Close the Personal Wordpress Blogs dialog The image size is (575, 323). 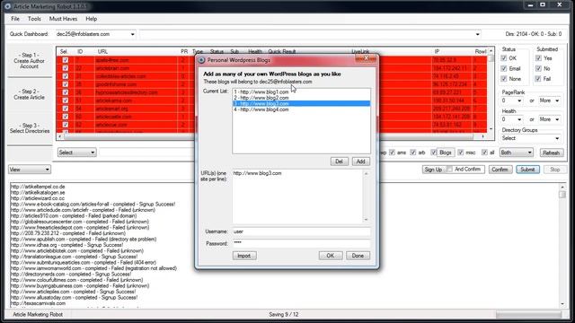click(x=366, y=58)
